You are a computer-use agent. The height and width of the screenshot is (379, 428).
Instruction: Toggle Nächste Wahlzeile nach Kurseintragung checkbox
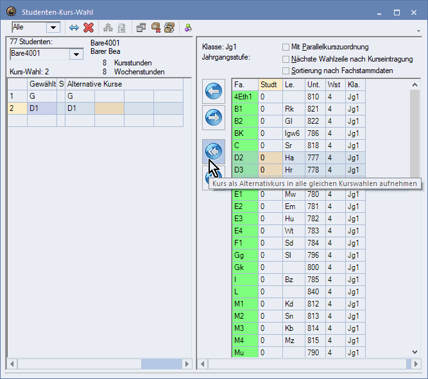(x=286, y=59)
